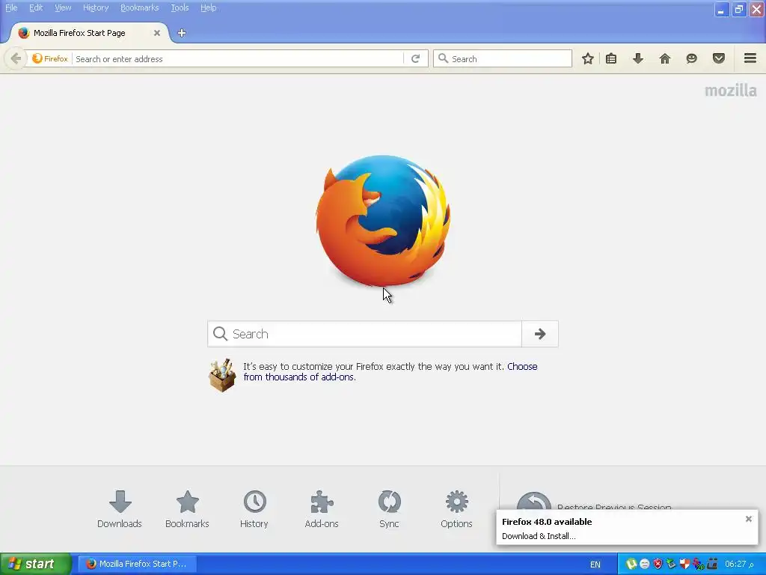Open the Help menu
Image resolution: width=766 pixels, height=575 pixels.
[x=208, y=7]
